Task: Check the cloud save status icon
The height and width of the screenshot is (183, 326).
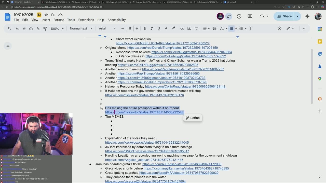Action: point(60,15)
